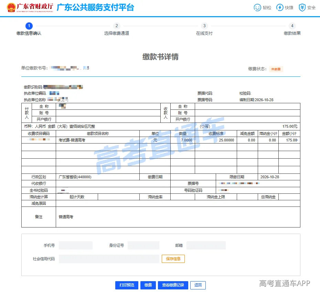Click the 号码验证码 label cell
Screen dimensions: 320x297
[x=193, y=190]
